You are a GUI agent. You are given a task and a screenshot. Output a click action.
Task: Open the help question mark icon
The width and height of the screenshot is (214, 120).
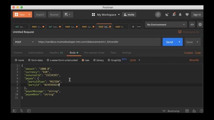click(201, 111)
